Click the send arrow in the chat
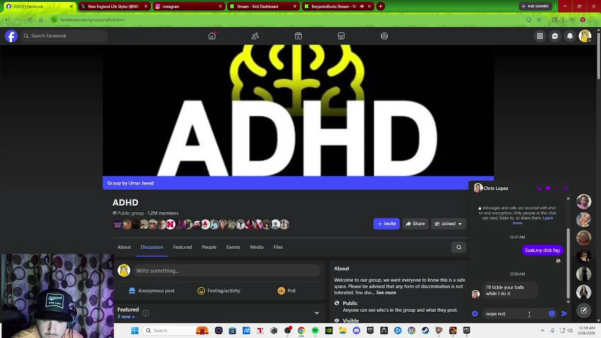 tap(564, 314)
